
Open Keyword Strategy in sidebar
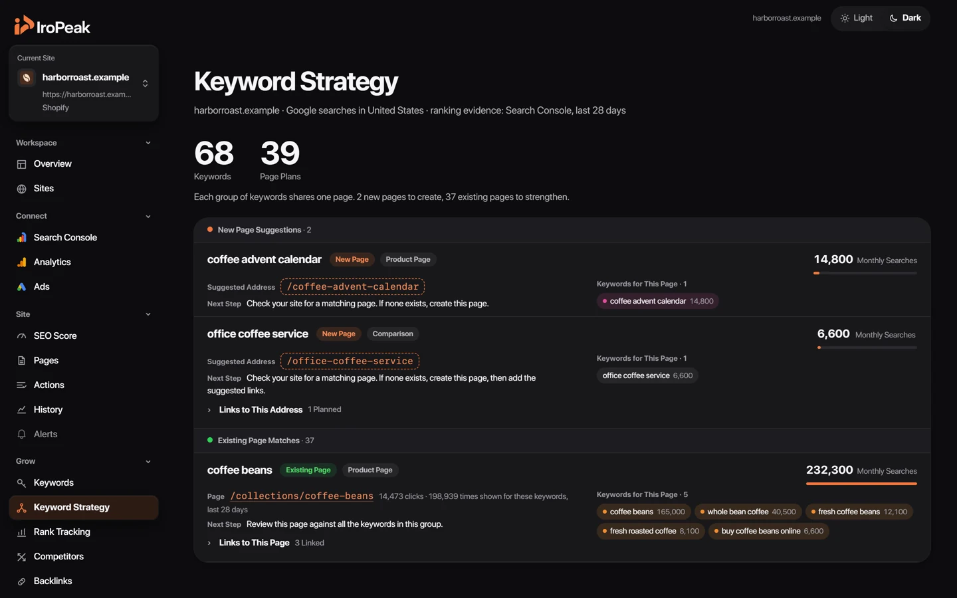tap(84, 508)
